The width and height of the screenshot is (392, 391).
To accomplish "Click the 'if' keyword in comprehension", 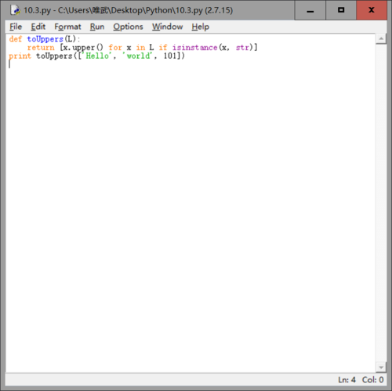I will click(163, 48).
